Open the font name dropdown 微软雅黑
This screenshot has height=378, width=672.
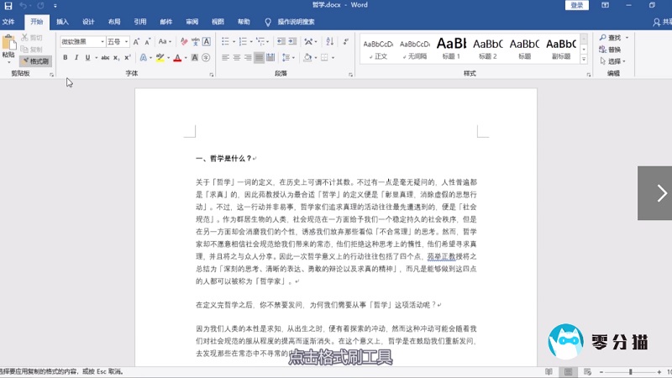click(x=82, y=41)
